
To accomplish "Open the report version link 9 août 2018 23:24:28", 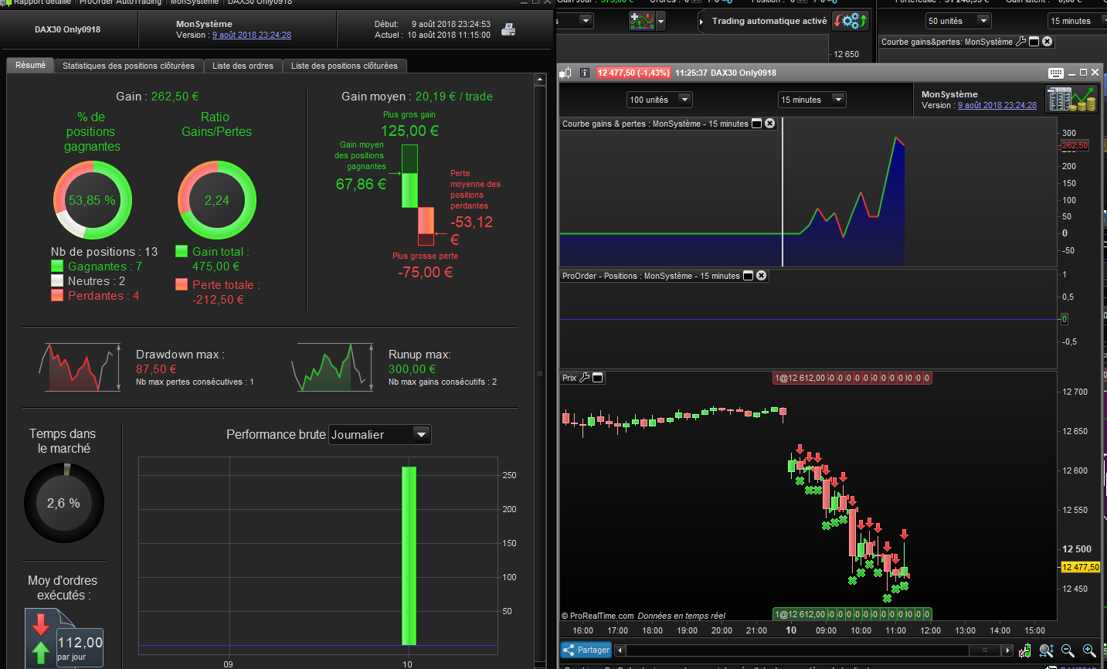I will pyautogui.click(x=252, y=35).
